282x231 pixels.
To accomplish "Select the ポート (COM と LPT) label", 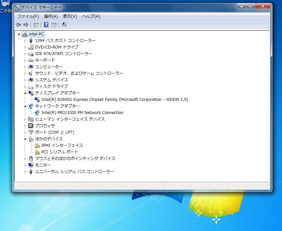I will click(x=55, y=132).
